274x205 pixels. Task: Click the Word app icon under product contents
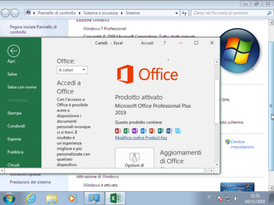[x=169, y=131]
